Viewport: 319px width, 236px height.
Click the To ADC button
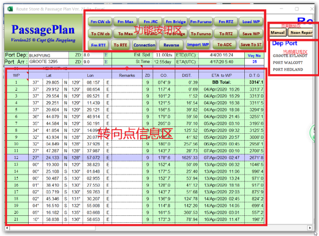click(x=224, y=45)
